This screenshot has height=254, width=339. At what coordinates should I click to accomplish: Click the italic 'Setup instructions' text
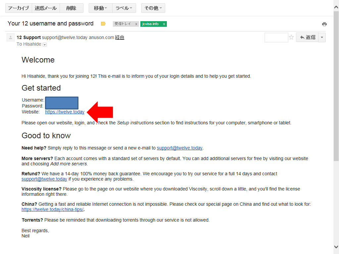click(x=135, y=123)
